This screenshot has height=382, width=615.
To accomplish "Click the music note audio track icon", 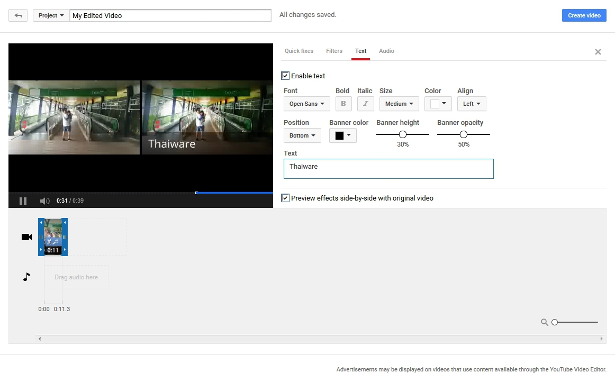I will coord(26,277).
